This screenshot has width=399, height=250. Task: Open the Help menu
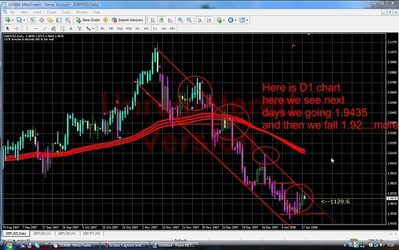click(96, 12)
